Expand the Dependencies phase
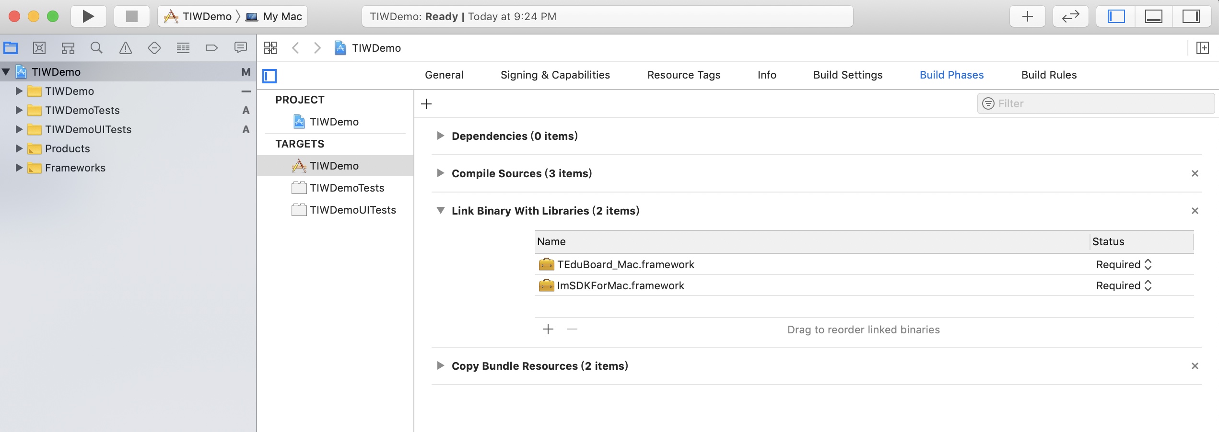Viewport: 1219px width, 432px height. click(440, 136)
